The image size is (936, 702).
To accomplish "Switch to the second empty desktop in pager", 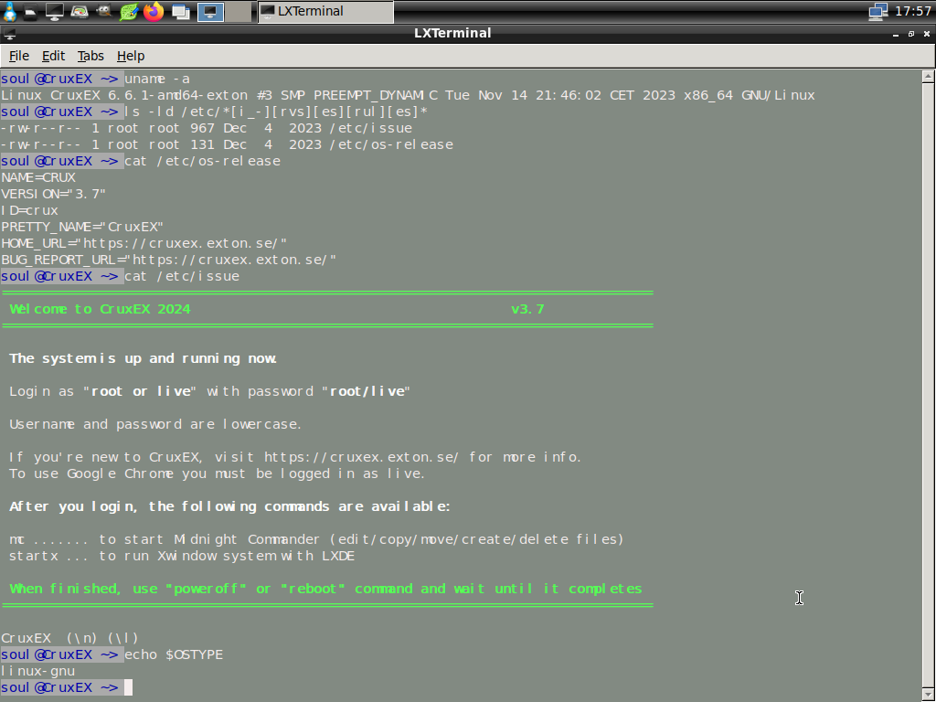I will click(239, 11).
